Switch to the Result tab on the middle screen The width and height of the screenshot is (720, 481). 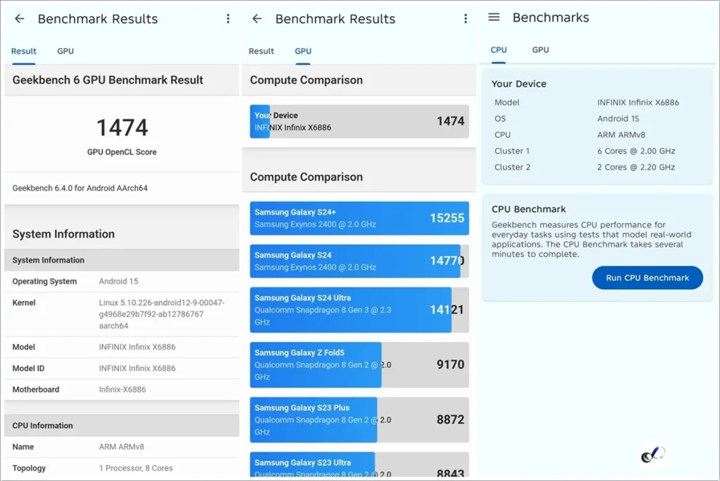click(x=262, y=51)
